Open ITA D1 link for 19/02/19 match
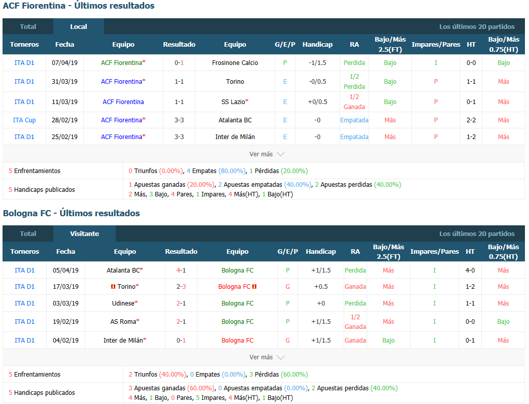 click(x=25, y=322)
